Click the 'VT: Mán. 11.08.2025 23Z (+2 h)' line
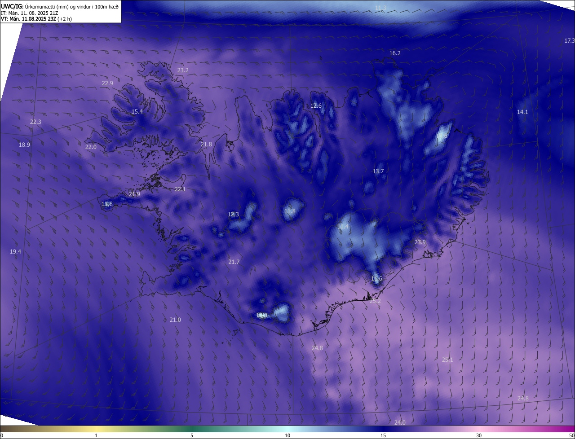 pos(36,19)
